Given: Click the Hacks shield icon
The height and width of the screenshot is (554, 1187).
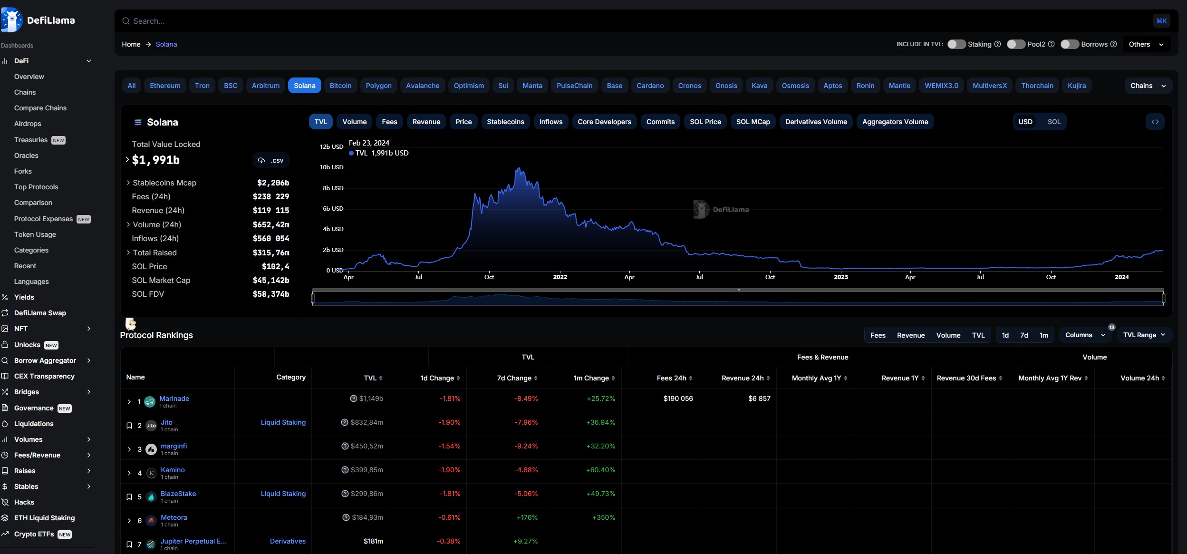Looking at the screenshot, I should (x=5, y=502).
